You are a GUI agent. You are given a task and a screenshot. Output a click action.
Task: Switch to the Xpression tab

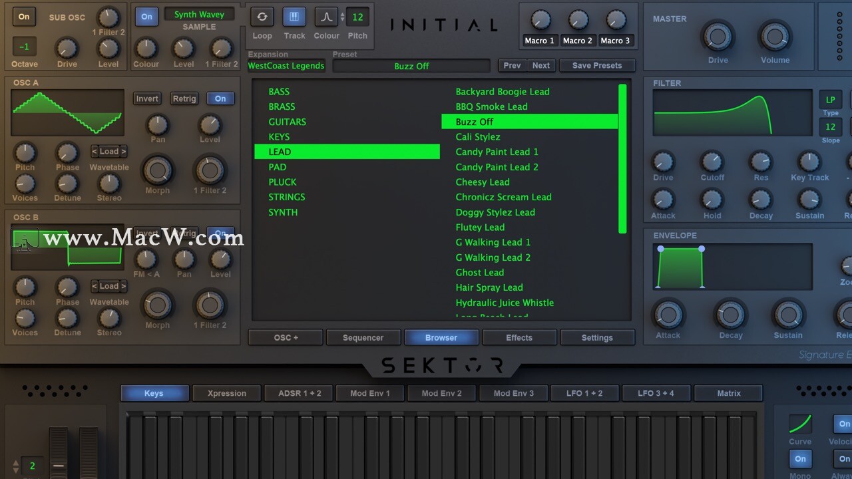coord(227,393)
